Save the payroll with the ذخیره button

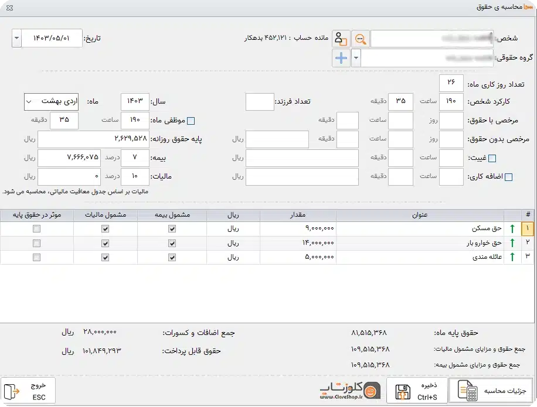pos(417,391)
